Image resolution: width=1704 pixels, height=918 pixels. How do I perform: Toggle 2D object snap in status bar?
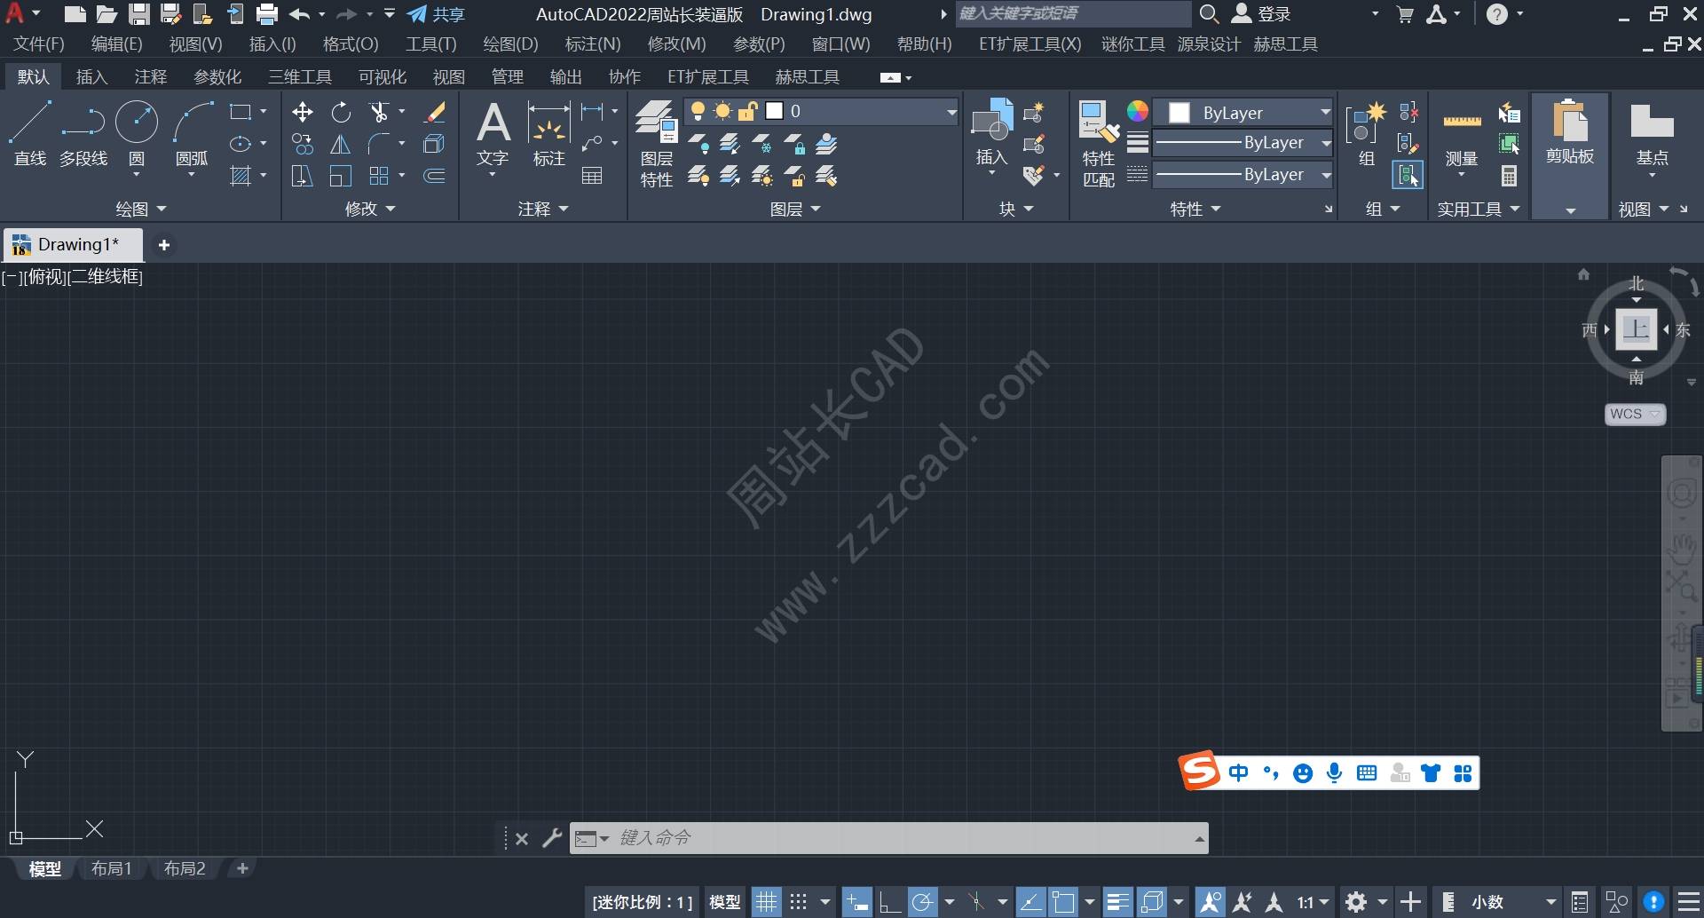click(1063, 902)
